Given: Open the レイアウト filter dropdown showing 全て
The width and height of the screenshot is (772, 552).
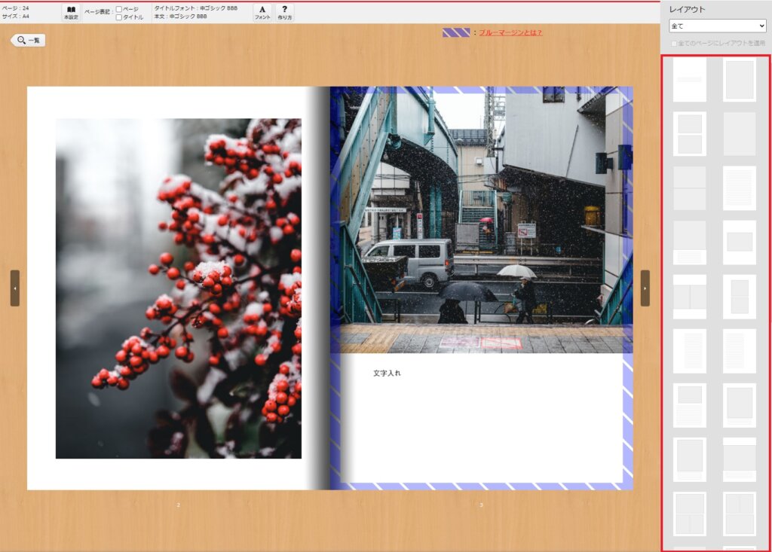Looking at the screenshot, I should click(718, 26).
